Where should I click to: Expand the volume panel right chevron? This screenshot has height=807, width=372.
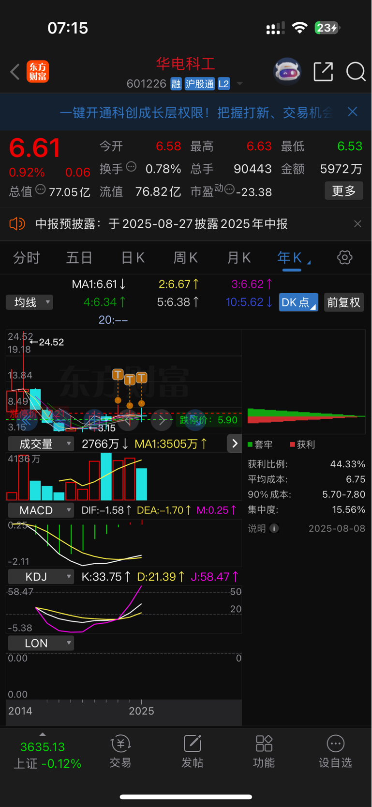(x=235, y=443)
